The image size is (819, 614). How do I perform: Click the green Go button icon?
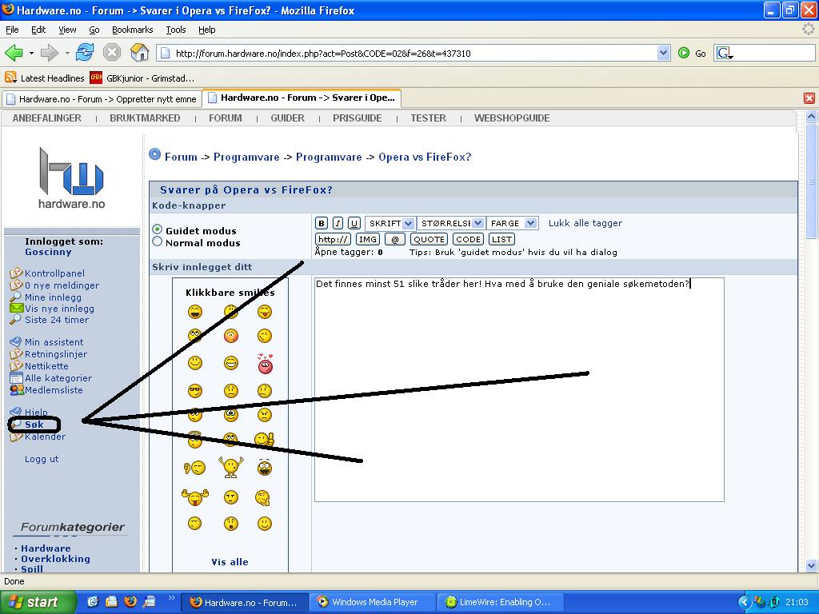(x=683, y=53)
